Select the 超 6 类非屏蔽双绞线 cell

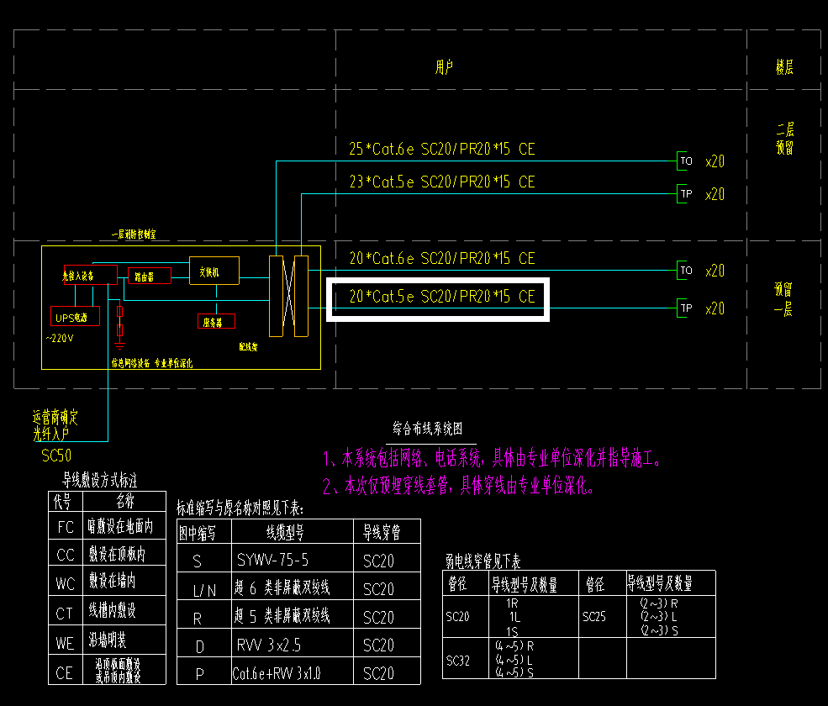(x=293, y=587)
